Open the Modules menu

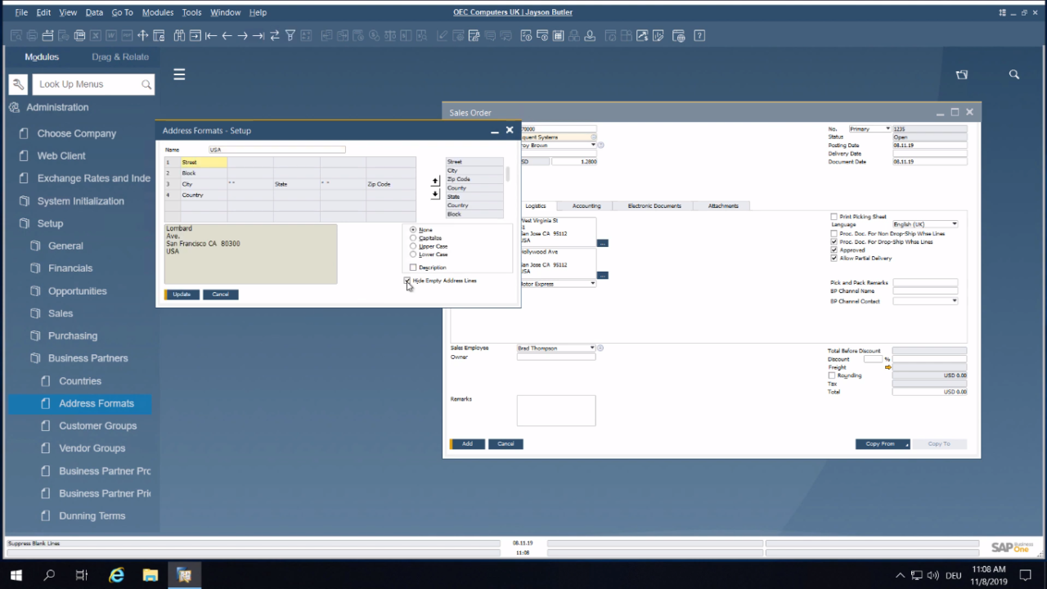[157, 11]
